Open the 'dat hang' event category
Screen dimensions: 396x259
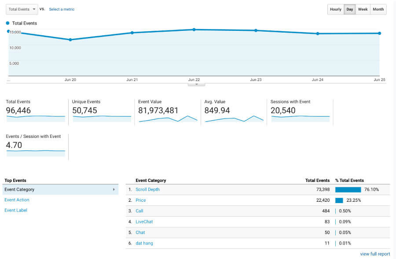click(144, 243)
